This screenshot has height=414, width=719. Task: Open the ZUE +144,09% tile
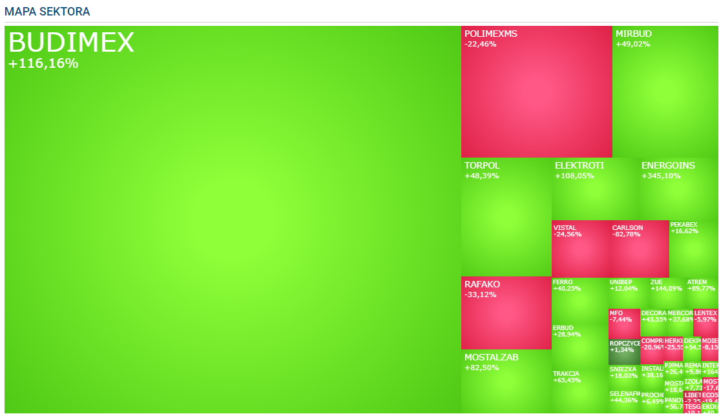point(667,293)
